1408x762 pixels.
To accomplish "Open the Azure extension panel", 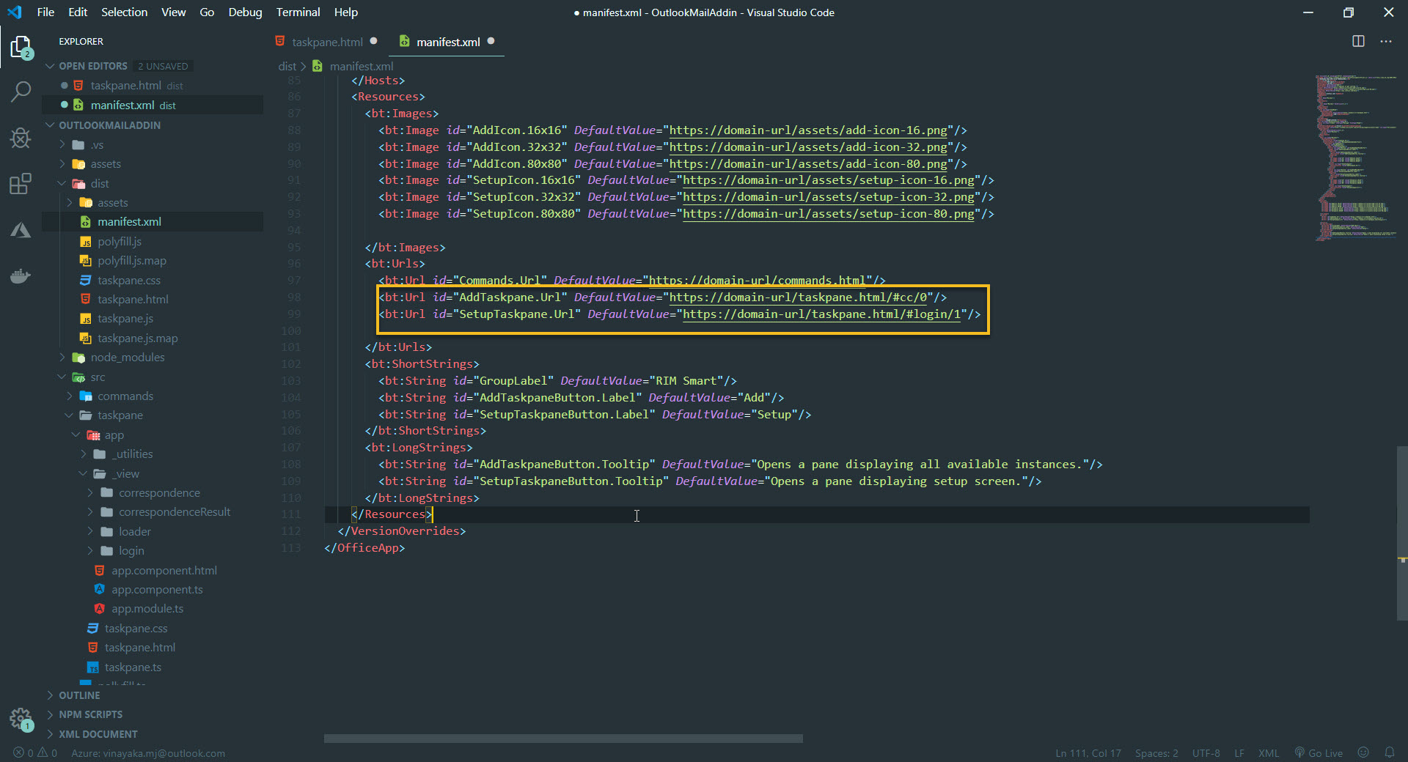I will 21,229.
